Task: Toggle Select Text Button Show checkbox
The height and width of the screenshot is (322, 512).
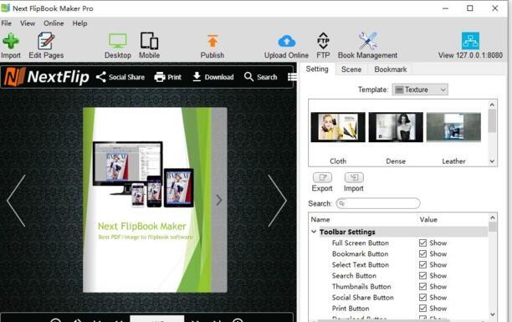Action: coord(422,264)
